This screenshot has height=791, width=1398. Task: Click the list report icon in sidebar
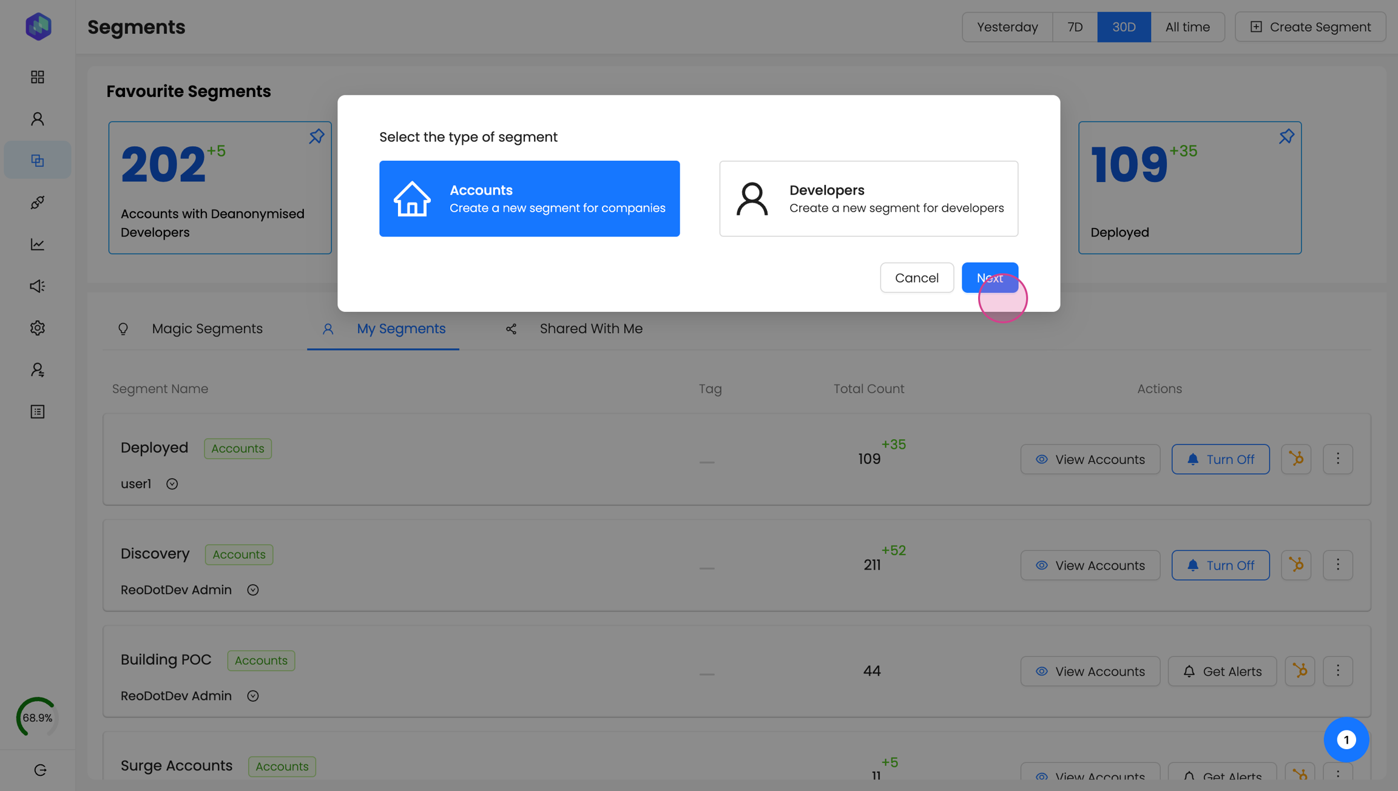coord(38,412)
